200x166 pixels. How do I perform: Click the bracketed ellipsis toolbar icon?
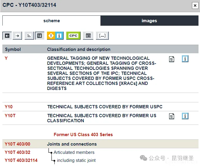102,36
